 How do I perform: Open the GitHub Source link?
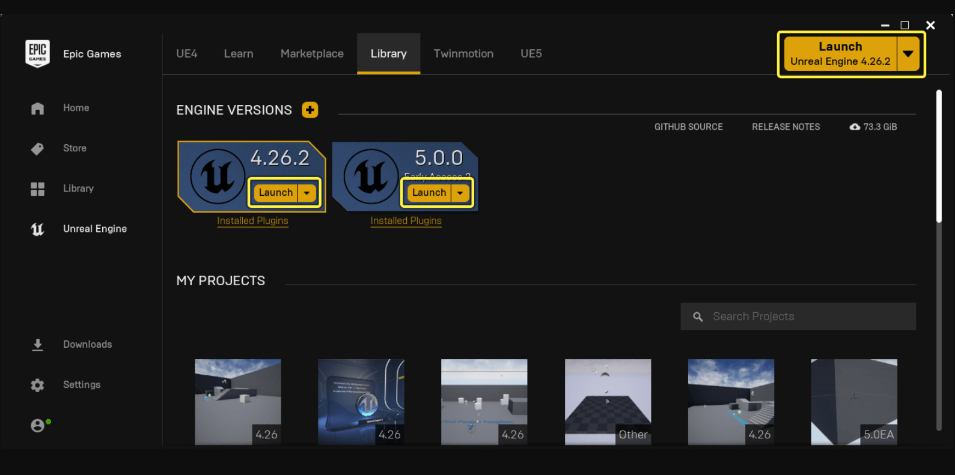point(689,127)
